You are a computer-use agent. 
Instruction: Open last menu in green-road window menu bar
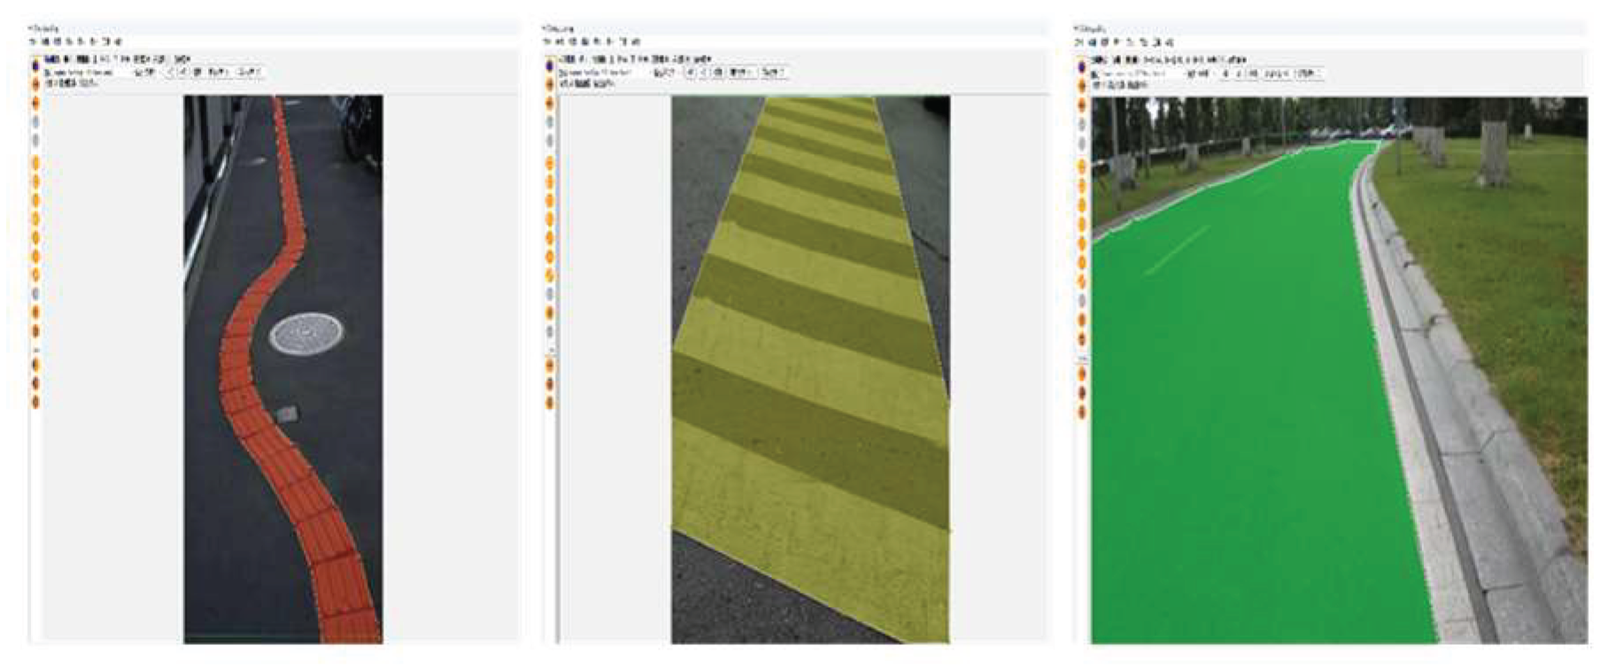coord(1169,42)
